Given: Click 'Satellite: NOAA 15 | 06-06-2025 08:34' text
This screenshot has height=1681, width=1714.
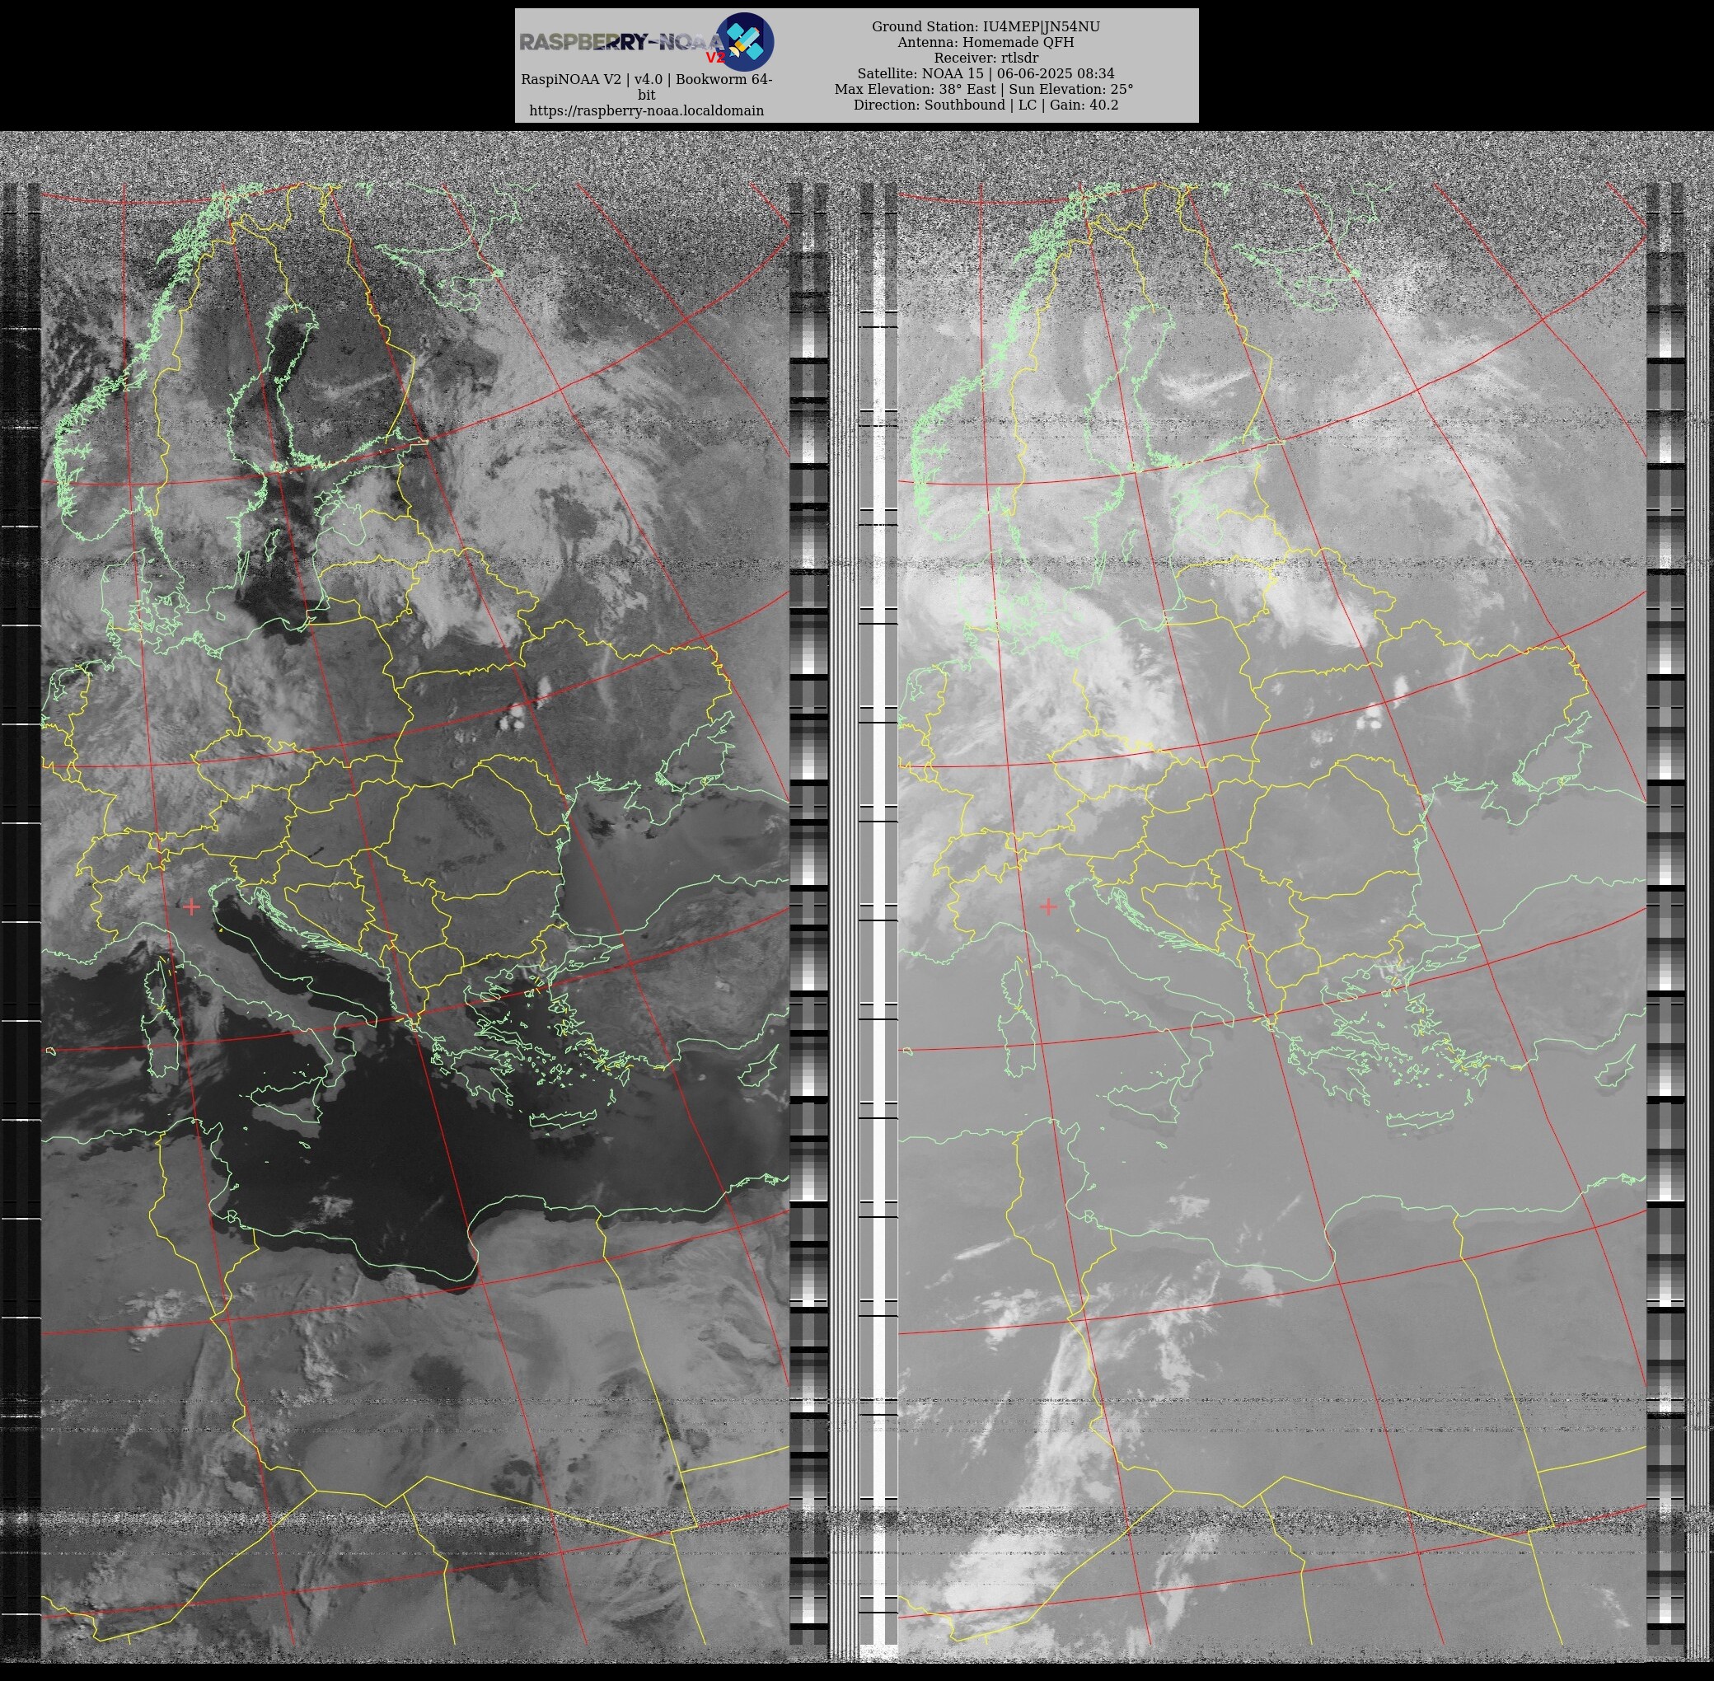Looking at the screenshot, I should click(986, 73).
